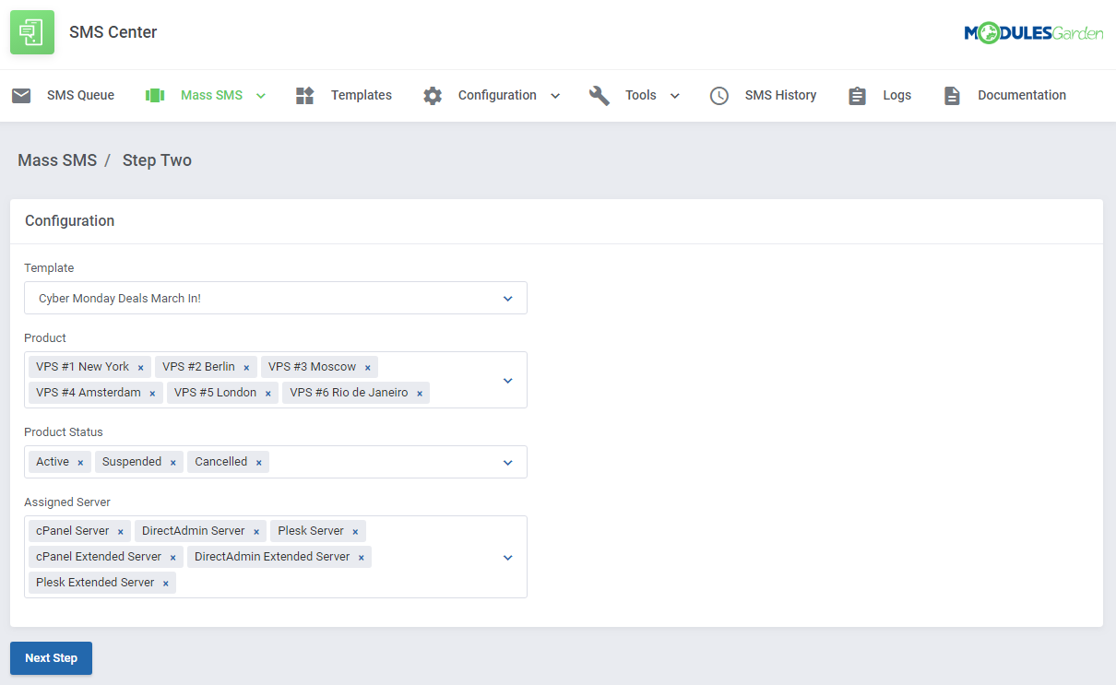Click the Next Step button

coord(51,658)
